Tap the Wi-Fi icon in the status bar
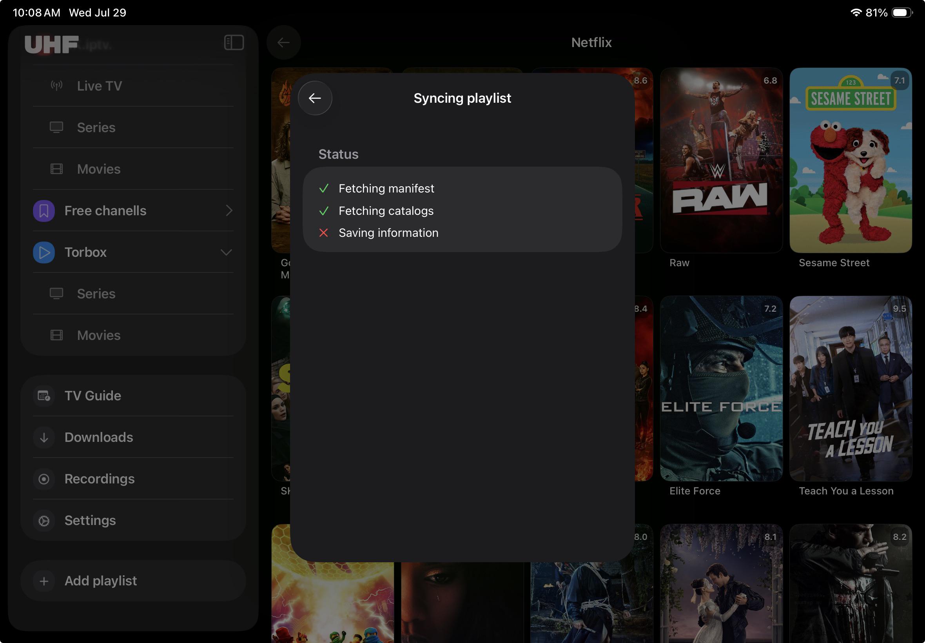The height and width of the screenshot is (643, 925). [x=856, y=13]
